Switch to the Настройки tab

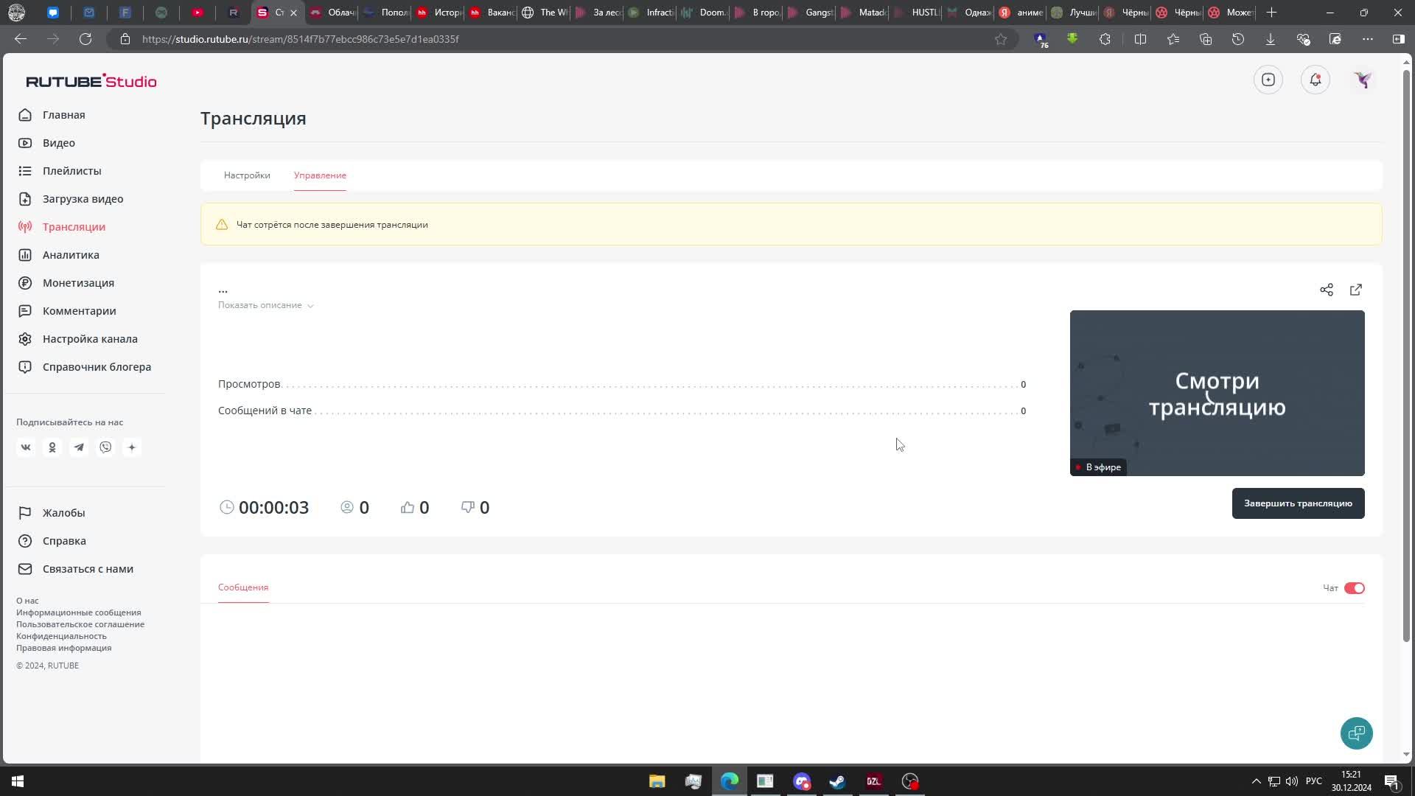tap(247, 175)
